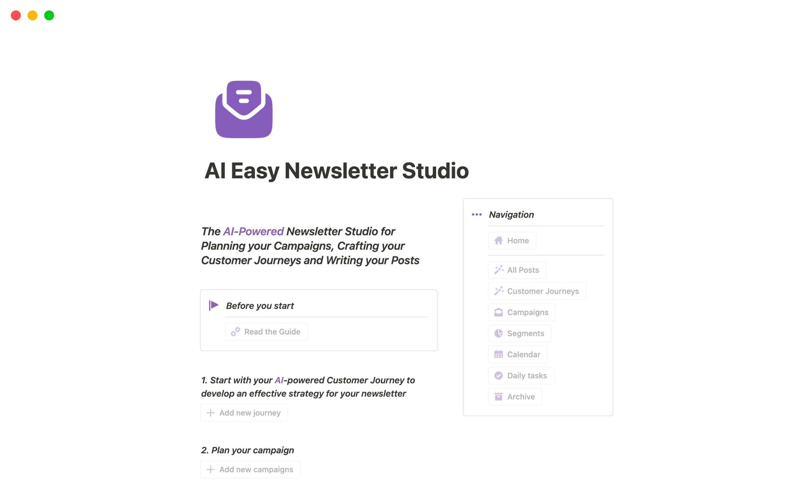The width and height of the screenshot is (800, 500).
Task: Open the Customer Journeys tab
Action: tap(537, 291)
